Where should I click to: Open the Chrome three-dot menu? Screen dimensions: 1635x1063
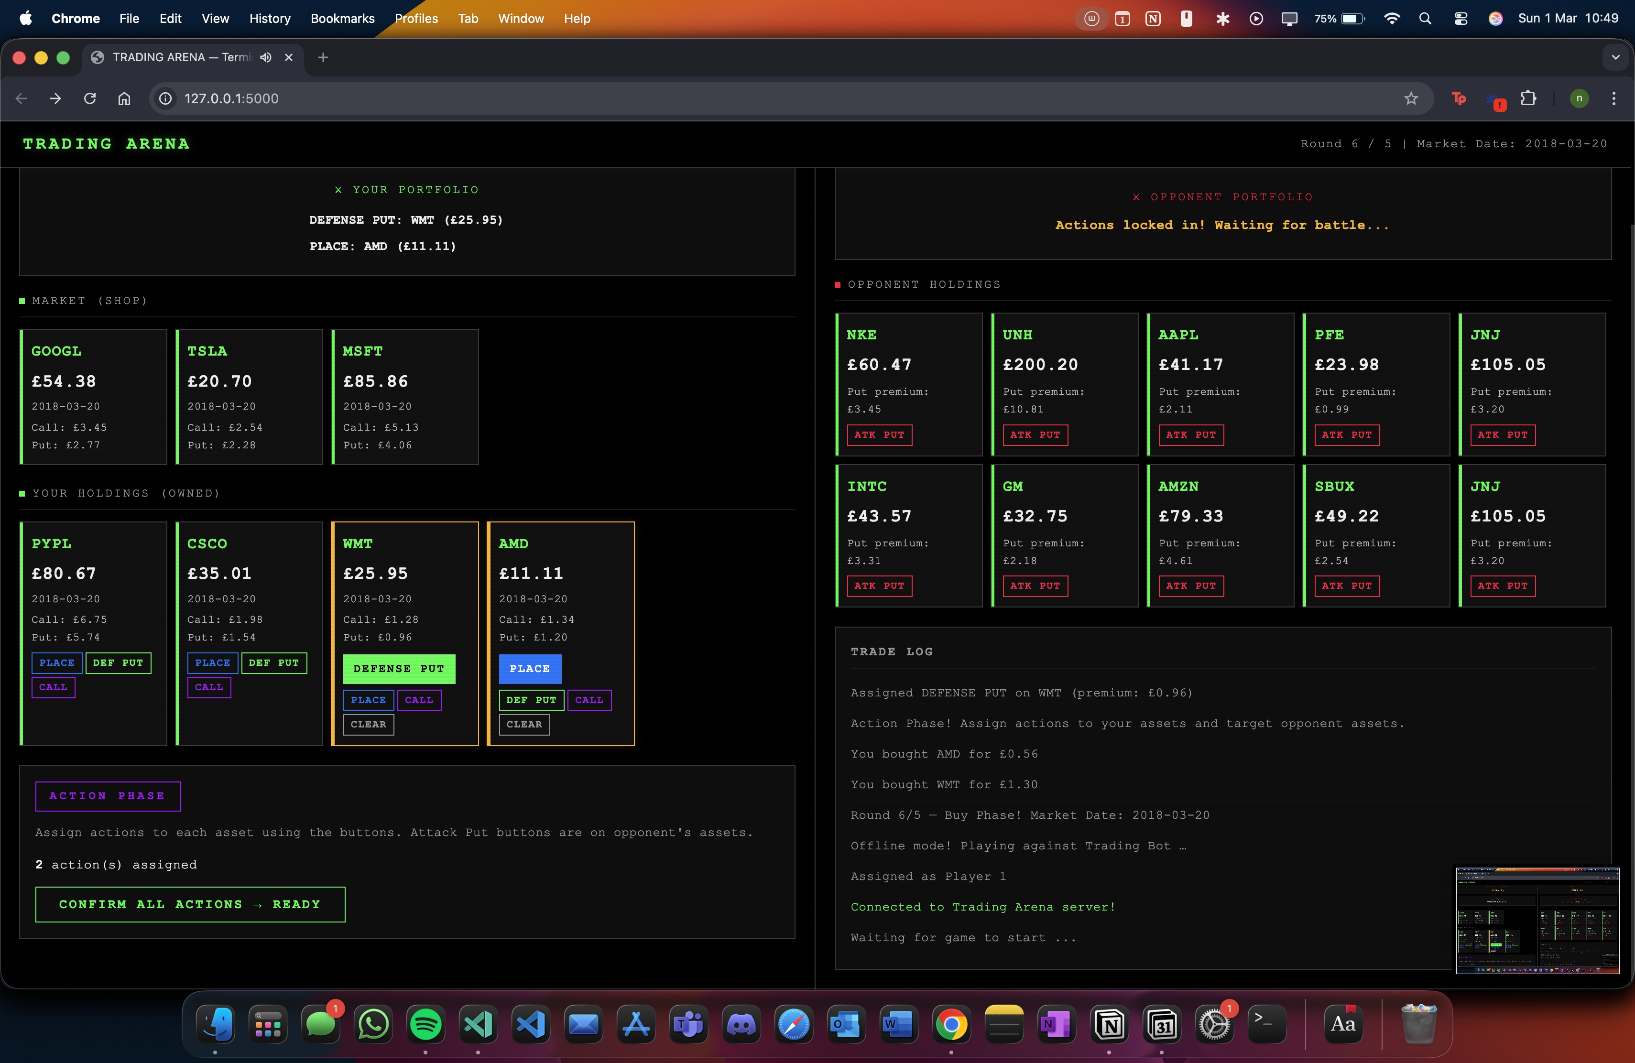point(1613,99)
